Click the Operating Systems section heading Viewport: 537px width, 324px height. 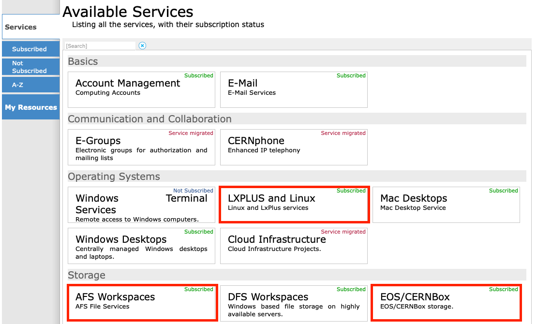coord(114,177)
